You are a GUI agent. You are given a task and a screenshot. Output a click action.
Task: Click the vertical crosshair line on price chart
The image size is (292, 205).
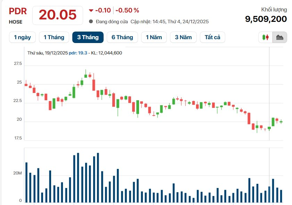click(x=269, y=94)
